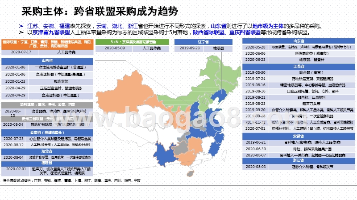Viewport: 357px width, 200px height.
Task: Click the gray 渝黔滇豫 alliance header
Action: 47,105
